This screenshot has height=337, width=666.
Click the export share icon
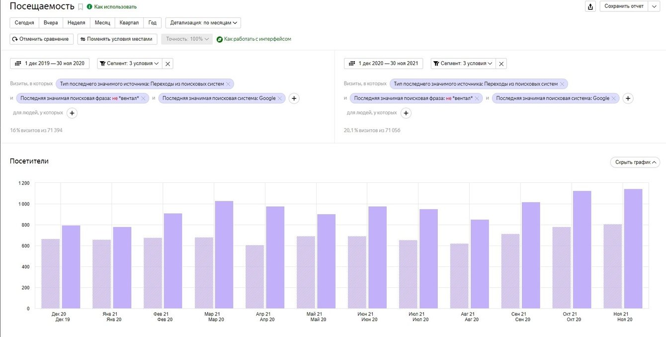(590, 6)
